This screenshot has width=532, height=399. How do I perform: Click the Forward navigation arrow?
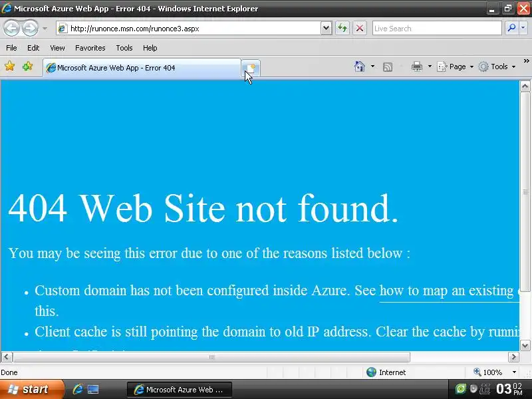[x=30, y=29]
